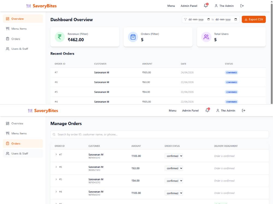
Task: Click the Total Users card icon
Action: click(206, 37)
